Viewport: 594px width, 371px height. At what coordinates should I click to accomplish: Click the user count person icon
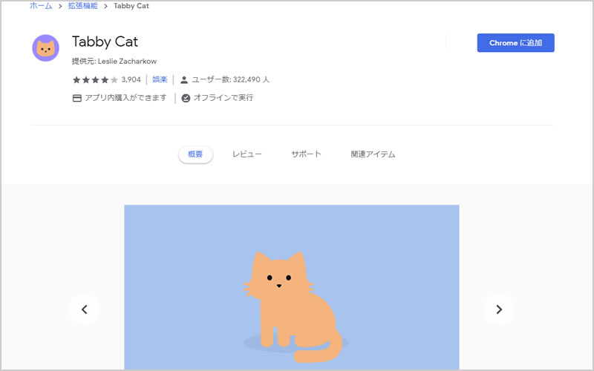(184, 80)
